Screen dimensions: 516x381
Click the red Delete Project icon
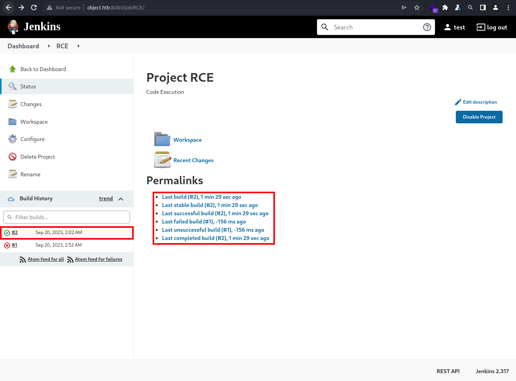(x=13, y=157)
